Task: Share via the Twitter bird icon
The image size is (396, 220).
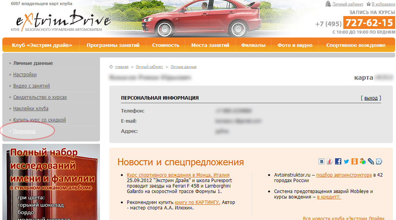Action: 346,161
